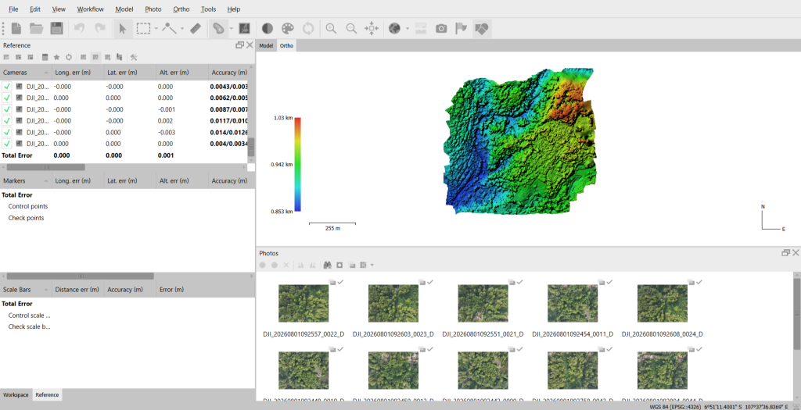Open the Workflow menu
The height and width of the screenshot is (410, 801).
click(91, 9)
